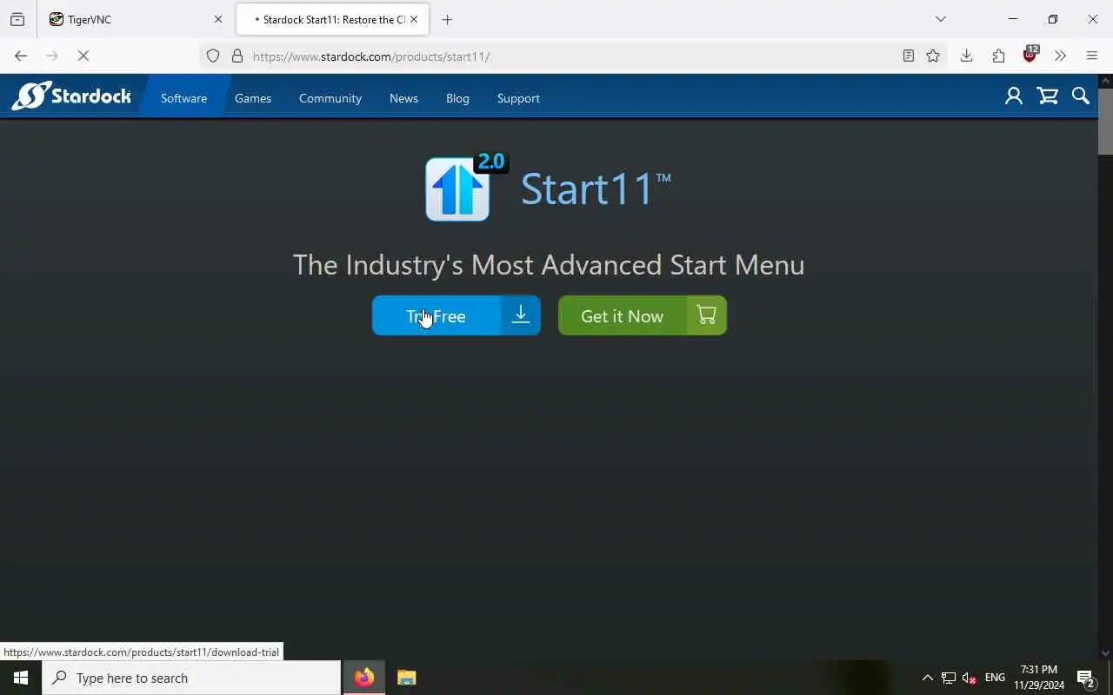
Task: Click the ENG language indicator
Action: (995, 678)
